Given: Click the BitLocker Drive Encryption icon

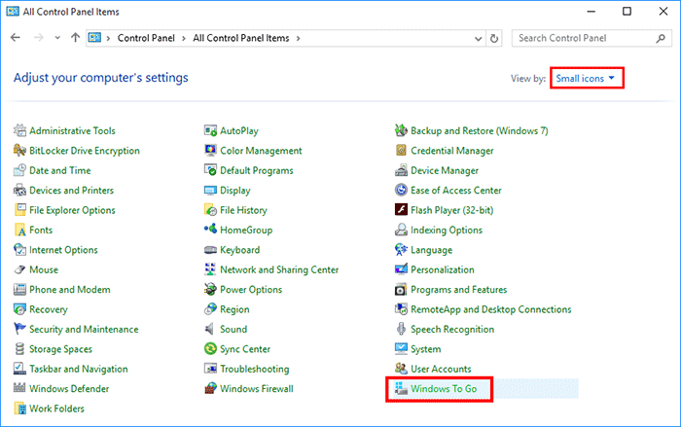Looking at the screenshot, I should point(19,151).
